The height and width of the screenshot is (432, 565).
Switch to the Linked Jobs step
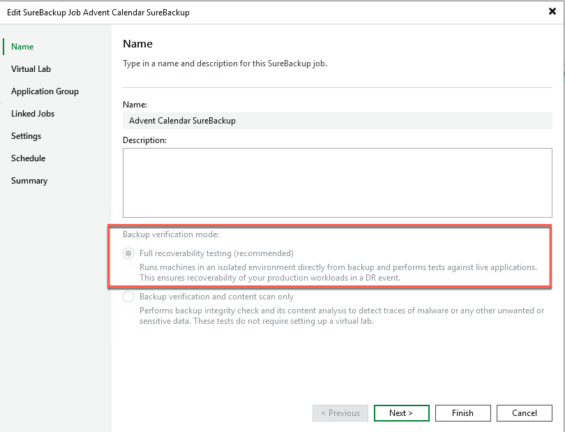pyautogui.click(x=33, y=114)
